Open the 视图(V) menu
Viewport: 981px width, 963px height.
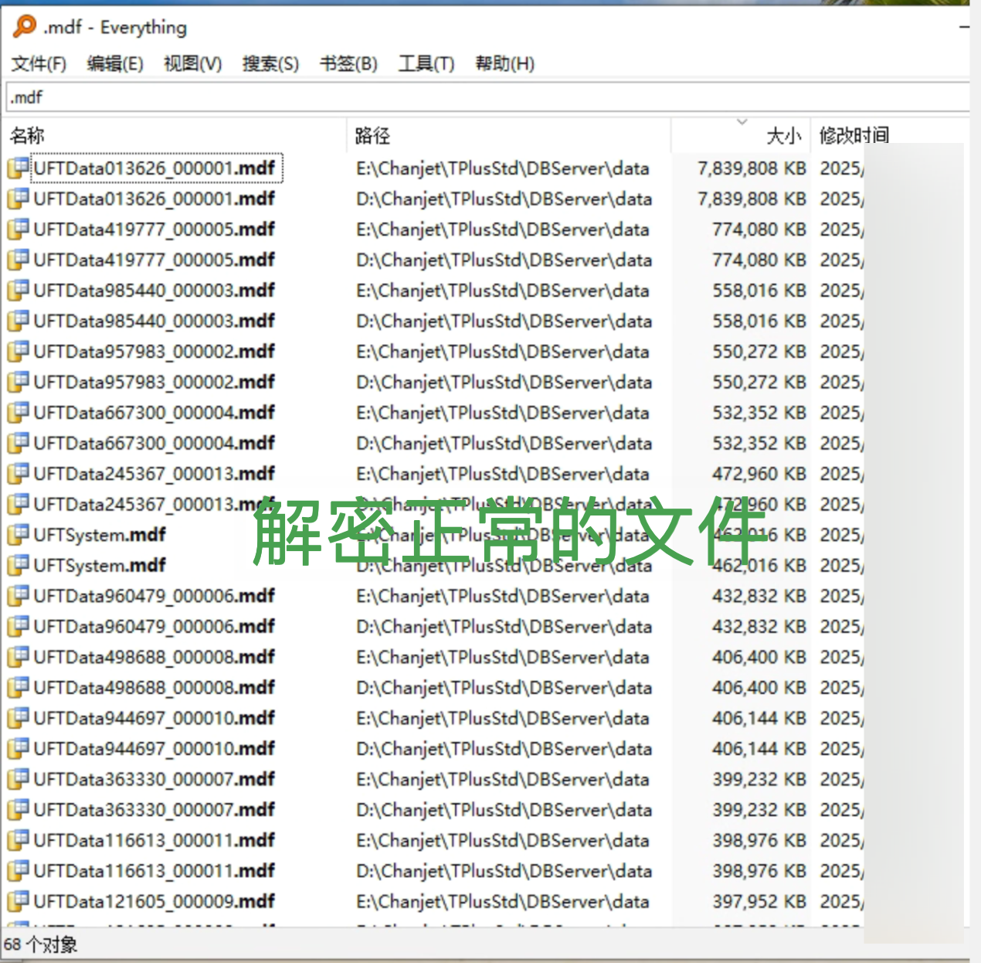(192, 63)
